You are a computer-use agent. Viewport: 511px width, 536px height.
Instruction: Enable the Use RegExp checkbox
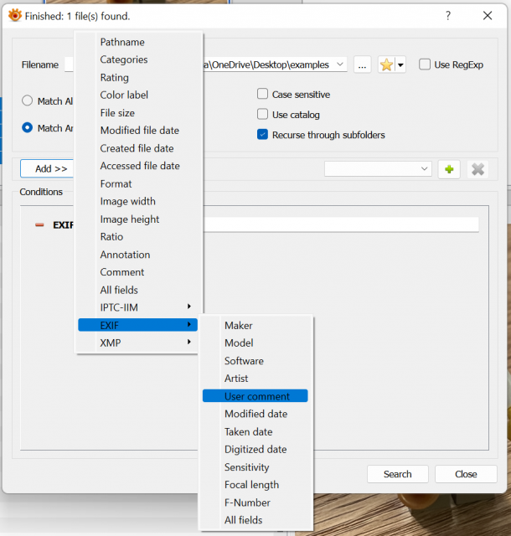point(425,64)
